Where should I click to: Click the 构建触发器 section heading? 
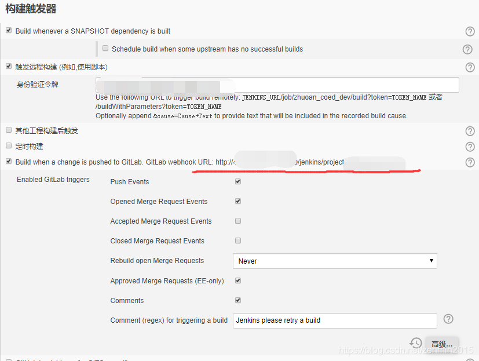pyautogui.click(x=31, y=9)
